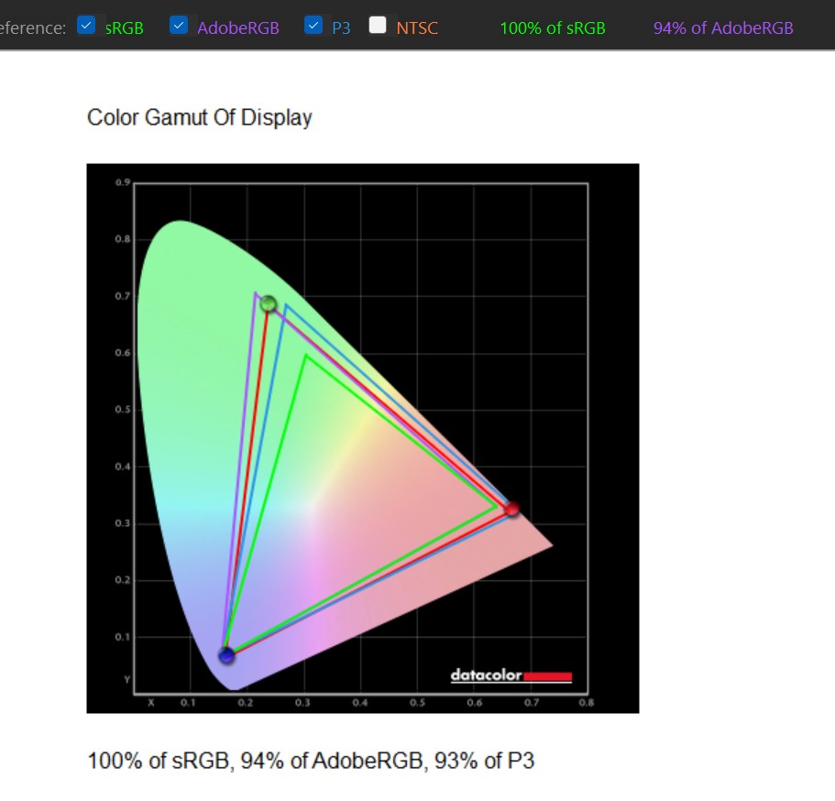This screenshot has width=835, height=801.
Task: Click the "100% of sRGB" result in top bar
Action: [x=553, y=27]
